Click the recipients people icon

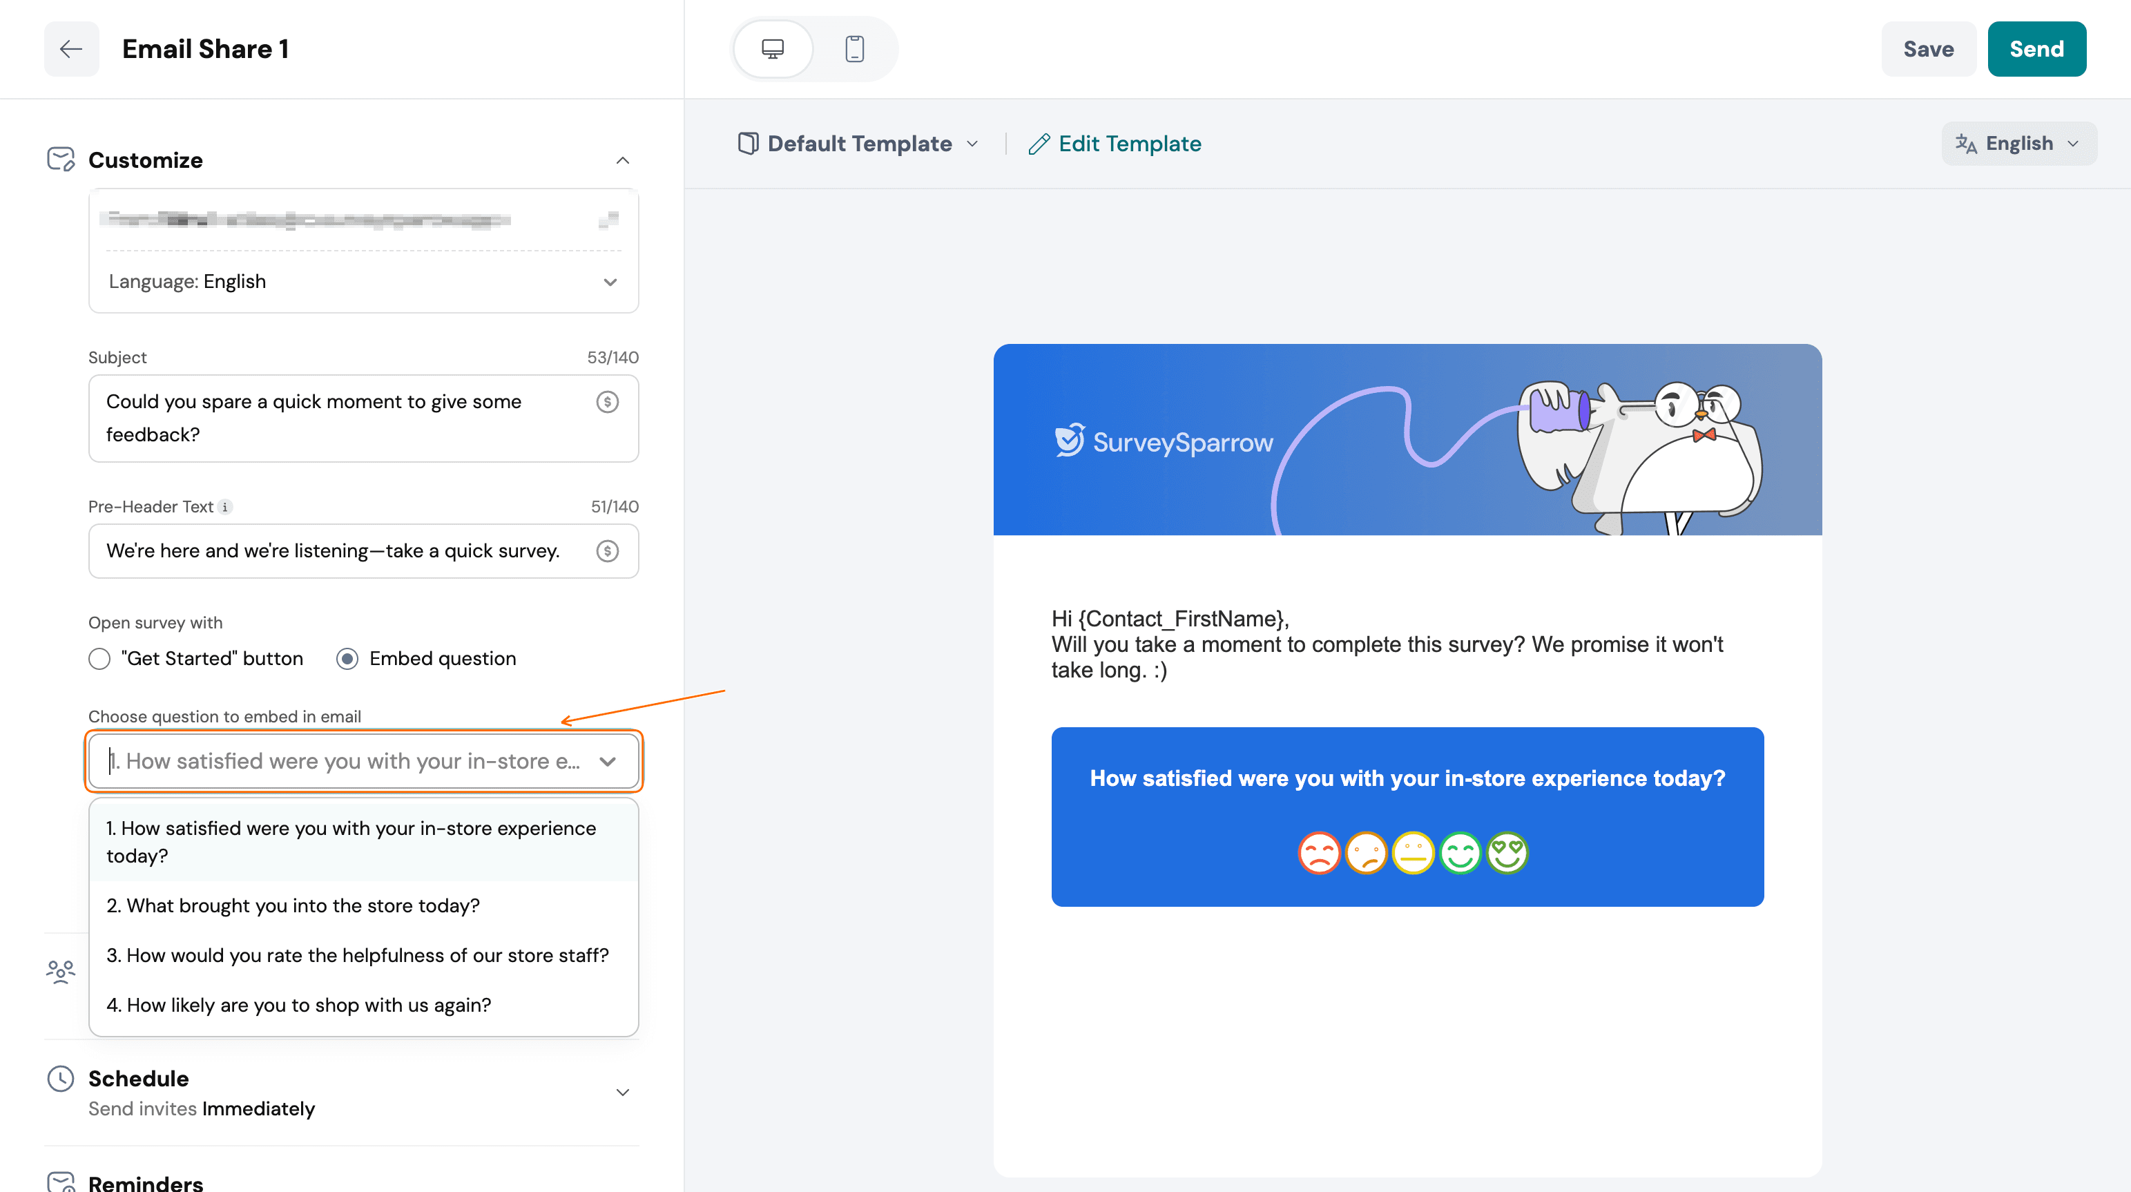61,971
